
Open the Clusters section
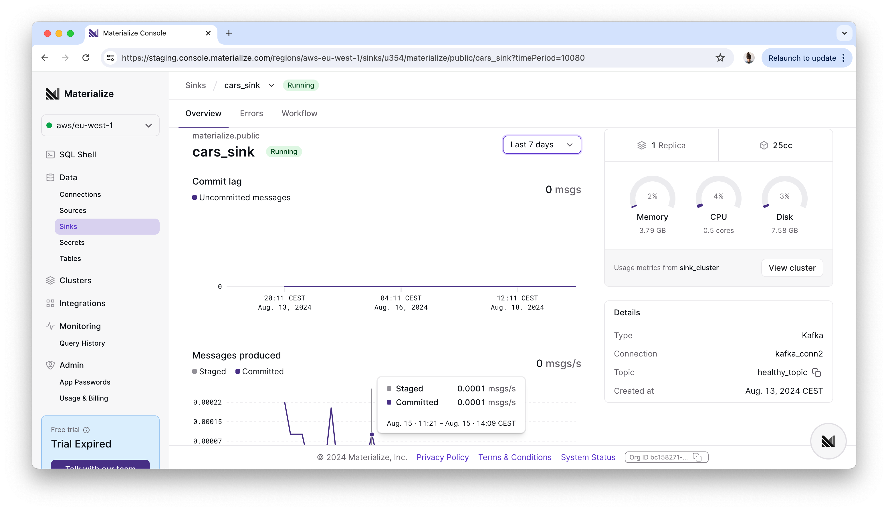tap(75, 280)
